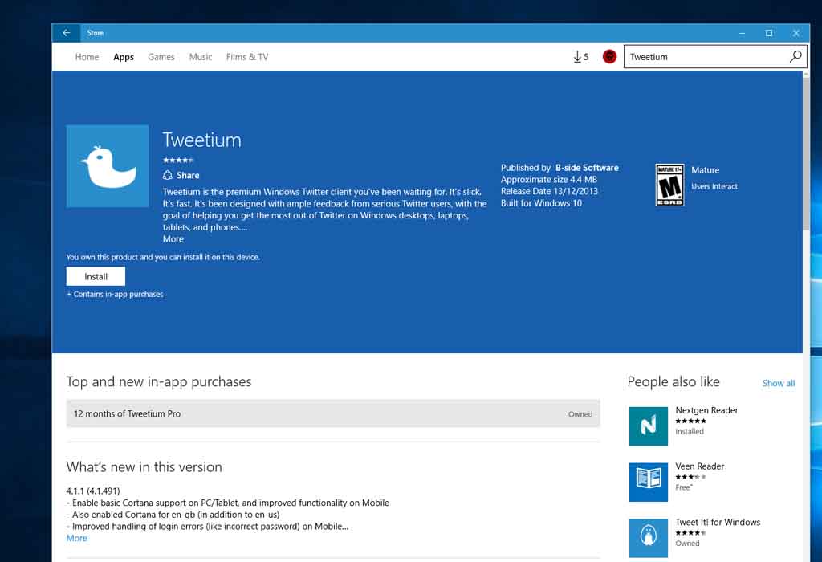
Task: Click the Tweetium search text field
Action: (702, 57)
